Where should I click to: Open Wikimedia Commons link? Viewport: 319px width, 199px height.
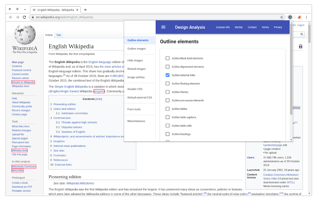[x=24, y=167]
